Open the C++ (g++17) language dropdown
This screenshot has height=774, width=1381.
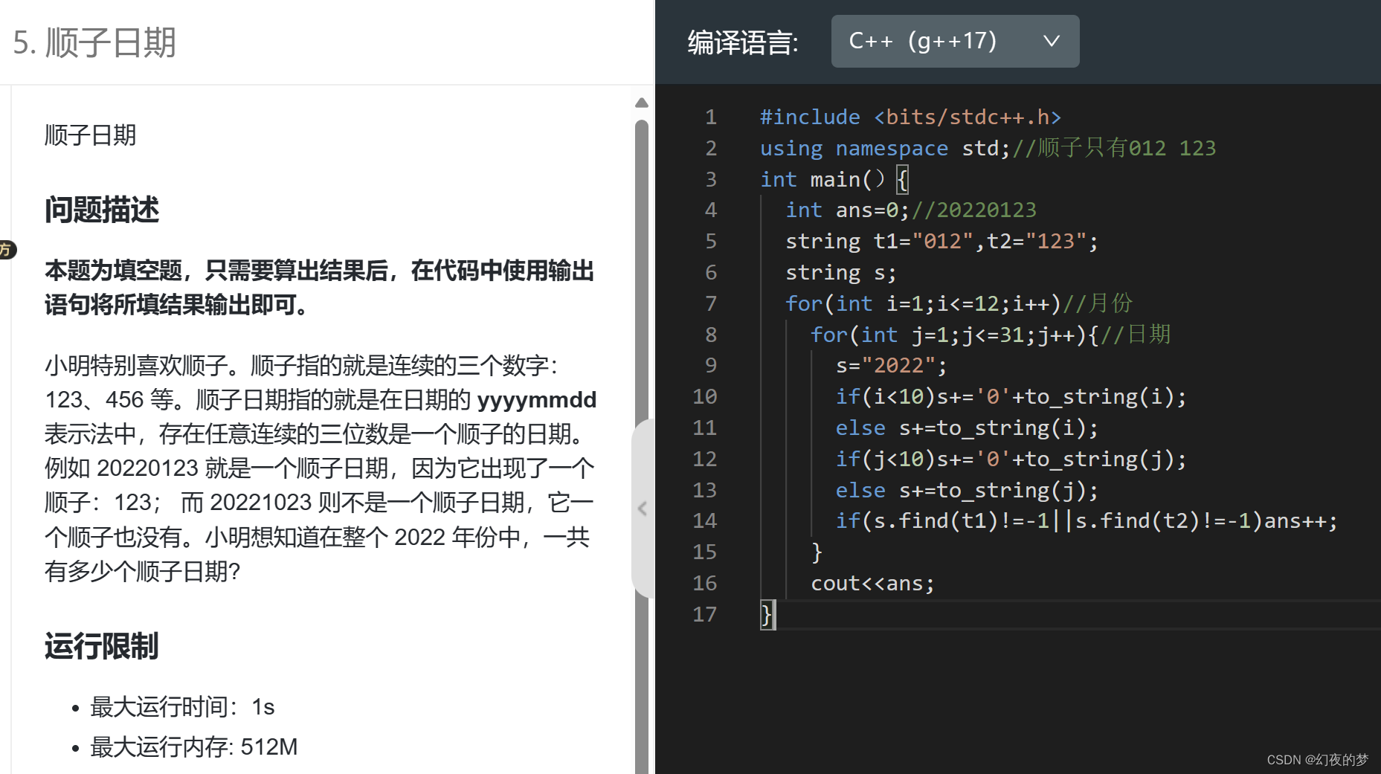pos(955,41)
